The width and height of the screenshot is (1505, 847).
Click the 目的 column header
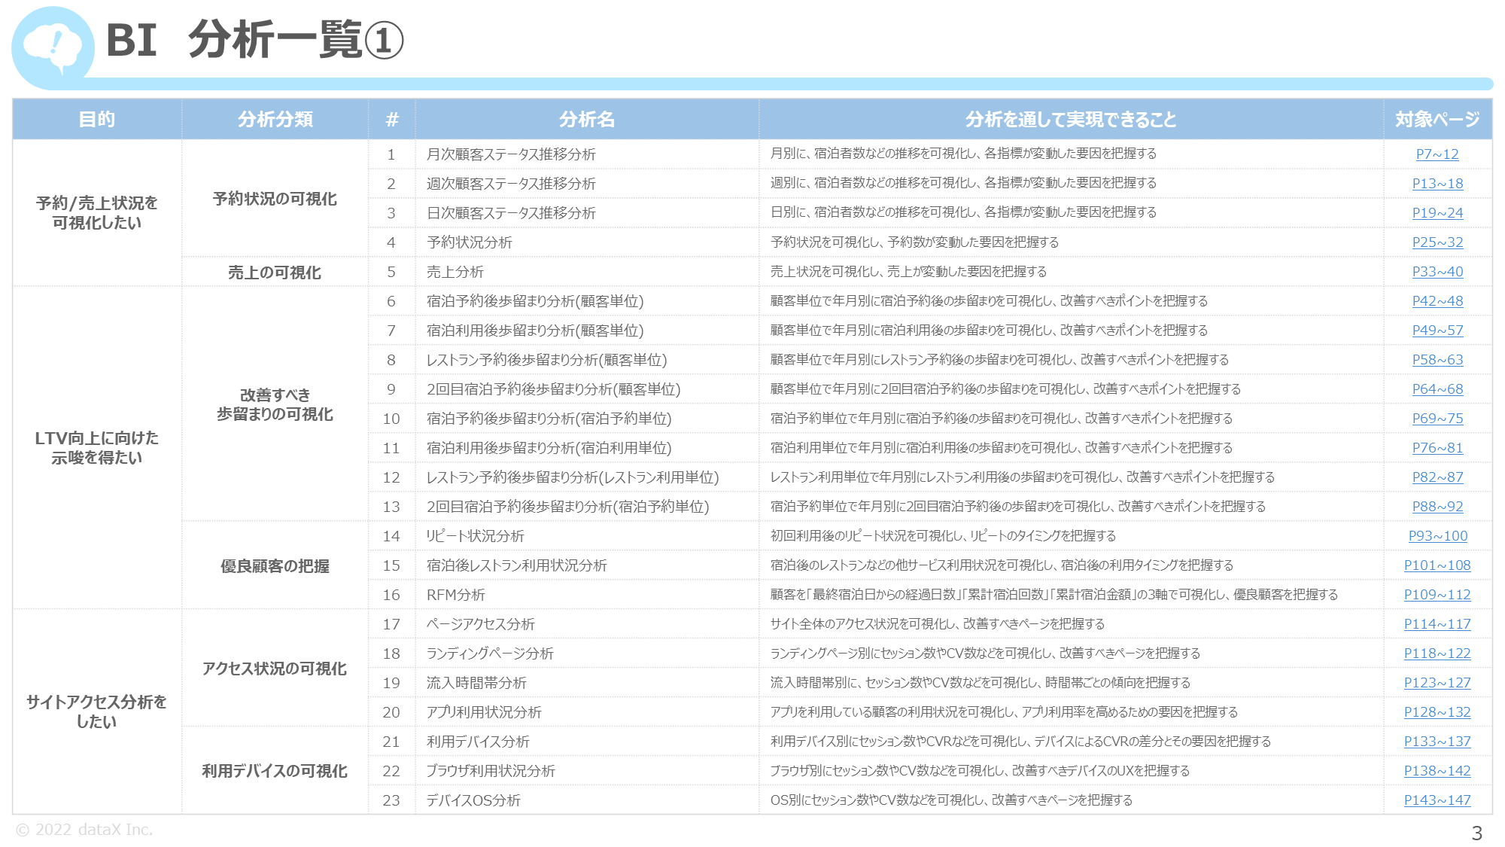pos(97,119)
